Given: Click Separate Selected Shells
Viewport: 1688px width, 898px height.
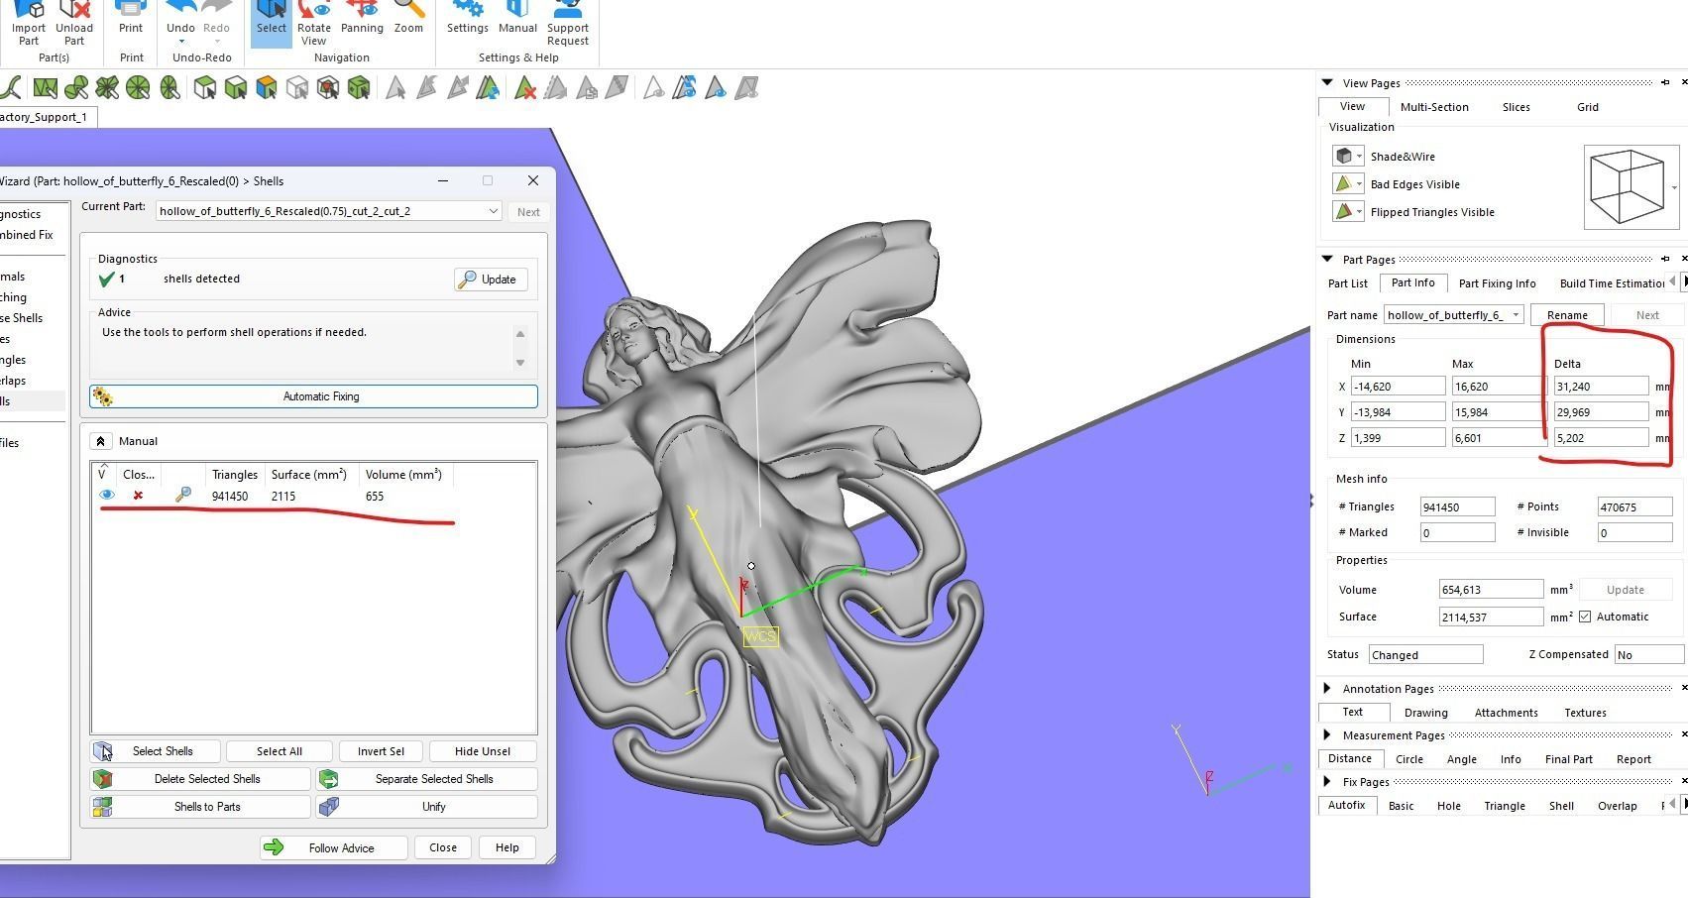Looking at the screenshot, I should point(427,779).
